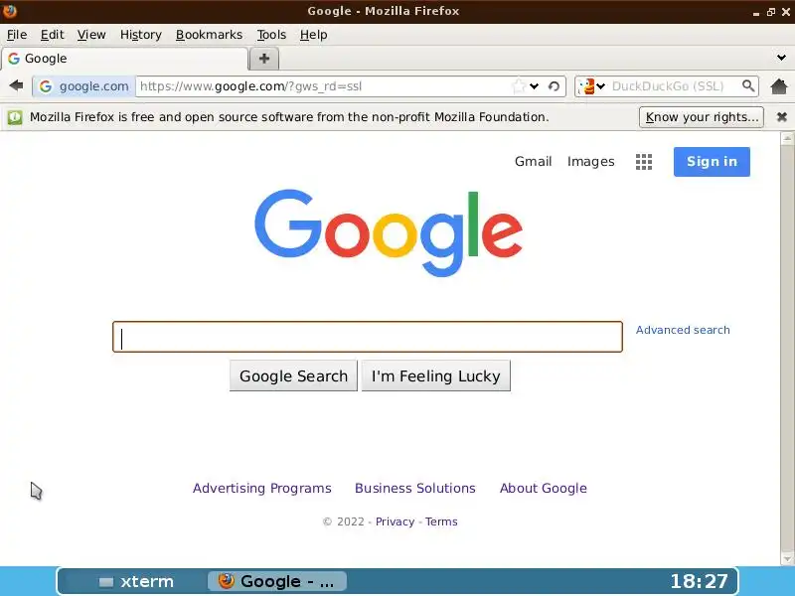795x596 pixels.
Task: Click the Google Search button
Action: 293,376
